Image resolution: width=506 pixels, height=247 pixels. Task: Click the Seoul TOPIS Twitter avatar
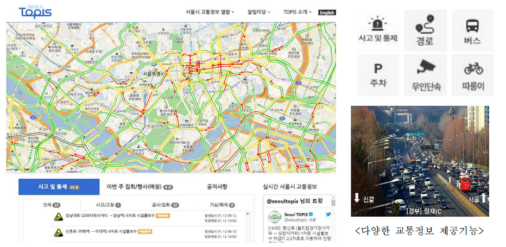(x=275, y=216)
